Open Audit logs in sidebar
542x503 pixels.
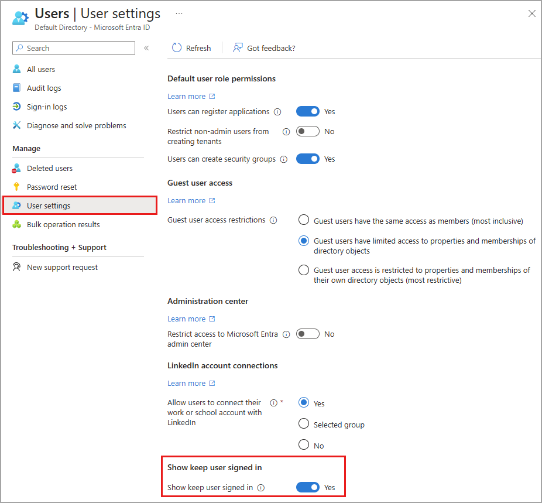pos(44,88)
